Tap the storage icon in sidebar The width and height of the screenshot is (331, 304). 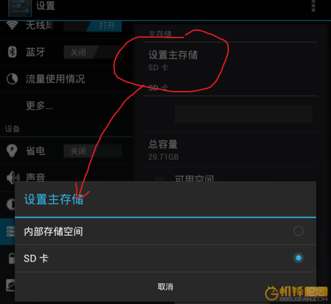click(x=10, y=232)
